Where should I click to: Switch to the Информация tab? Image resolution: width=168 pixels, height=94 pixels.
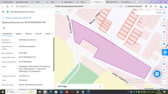pyautogui.click(x=7, y=34)
